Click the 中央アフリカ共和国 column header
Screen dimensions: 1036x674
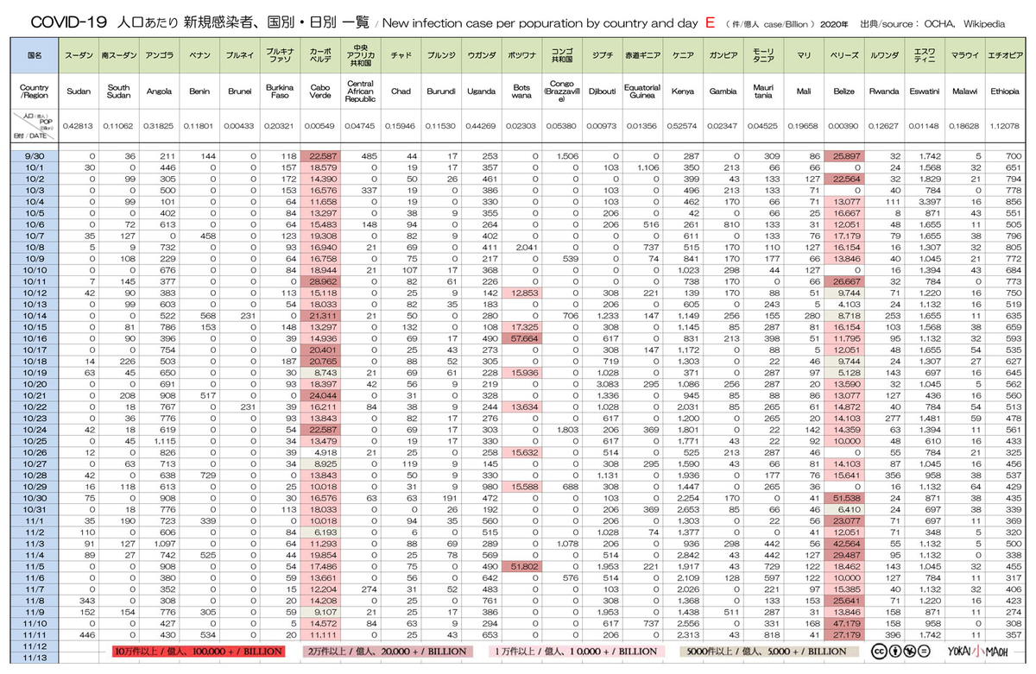tap(359, 54)
